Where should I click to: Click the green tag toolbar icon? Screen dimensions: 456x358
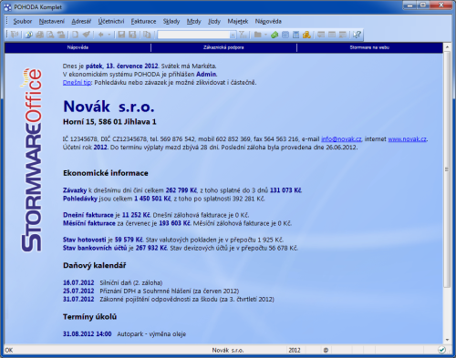click(x=275, y=35)
